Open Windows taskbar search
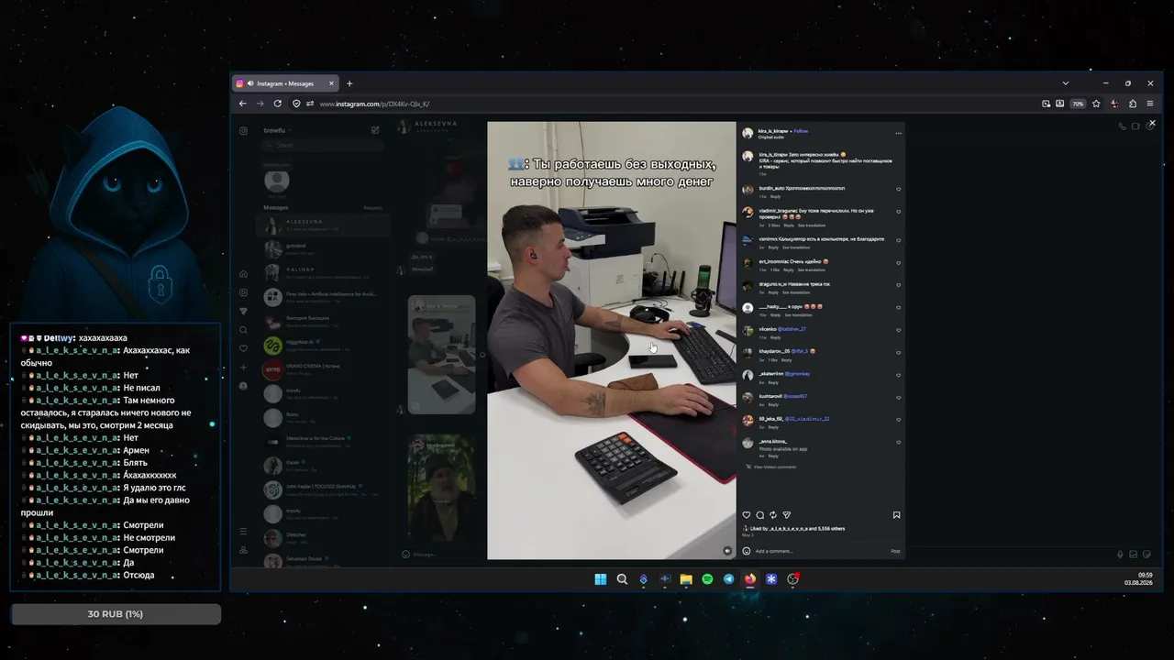The image size is (1174, 660). (x=622, y=579)
